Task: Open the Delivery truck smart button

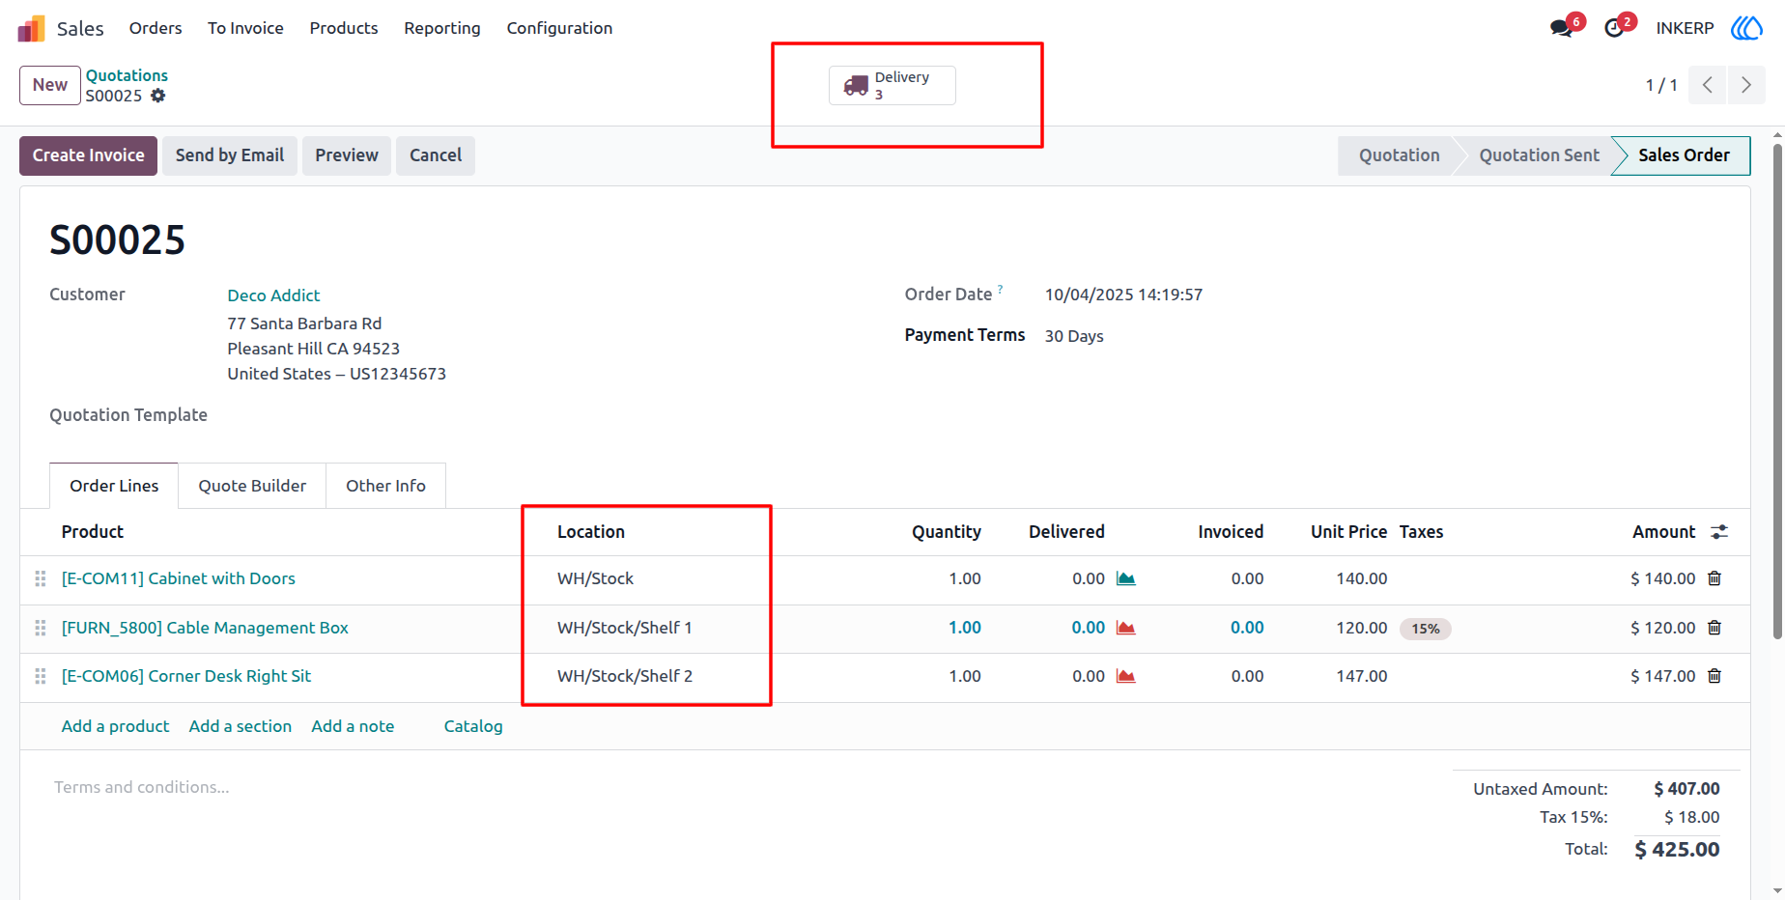Action: point(892,85)
